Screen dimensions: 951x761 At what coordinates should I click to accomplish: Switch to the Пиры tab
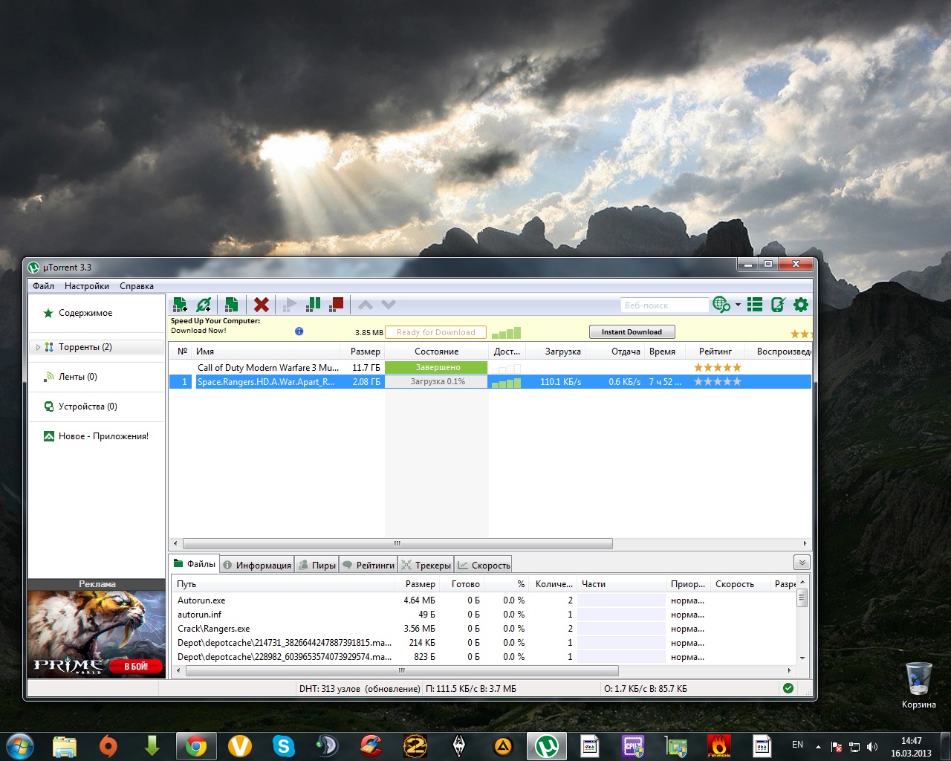(x=317, y=565)
